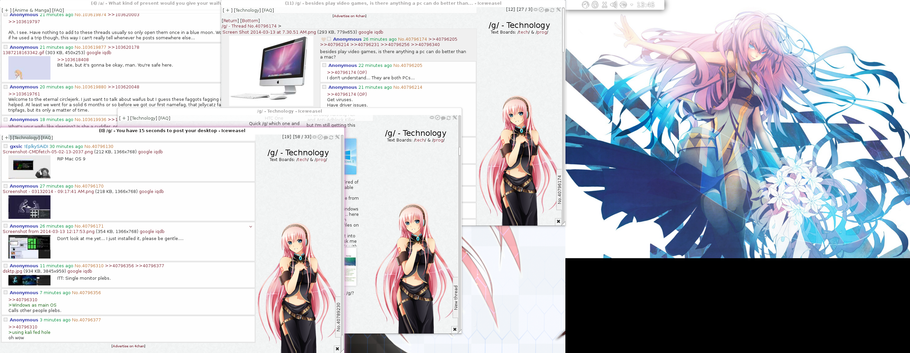Close mascot panel X in video games thread window
This screenshot has height=353, width=910.
(559, 222)
